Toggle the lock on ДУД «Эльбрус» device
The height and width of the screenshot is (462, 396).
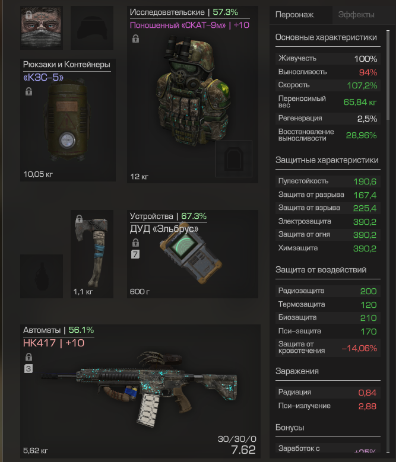point(135,243)
